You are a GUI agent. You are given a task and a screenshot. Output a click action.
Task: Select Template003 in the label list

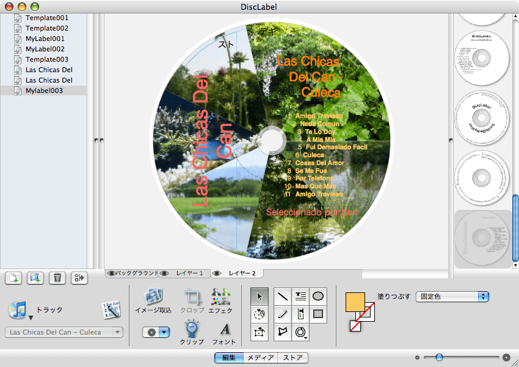click(x=43, y=59)
